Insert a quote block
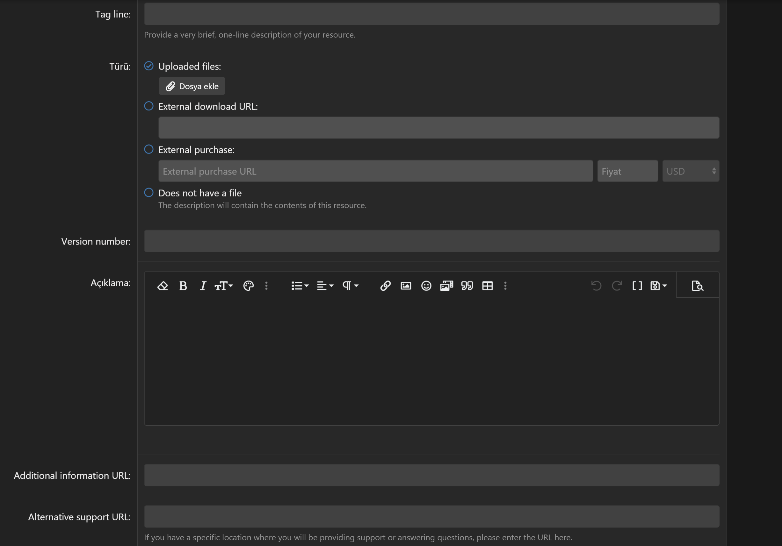782x546 pixels. 467,286
